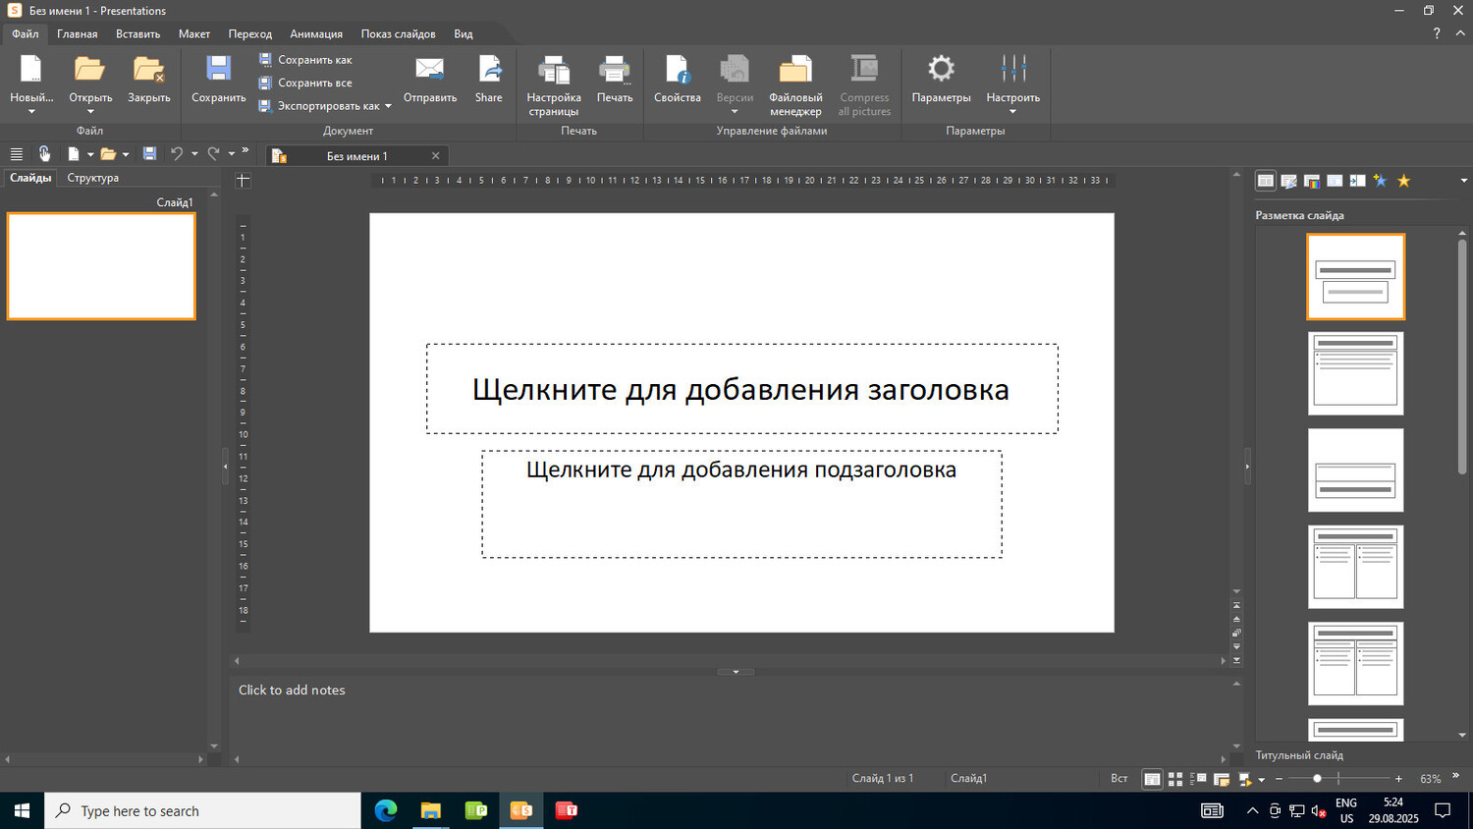
Task: Open the undo history dropdown arrow
Action: tap(194, 154)
